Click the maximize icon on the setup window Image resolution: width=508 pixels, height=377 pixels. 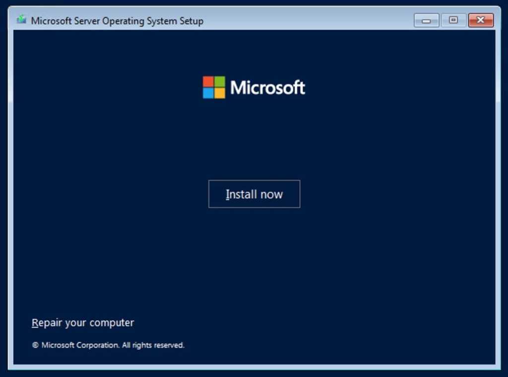click(453, 20)
